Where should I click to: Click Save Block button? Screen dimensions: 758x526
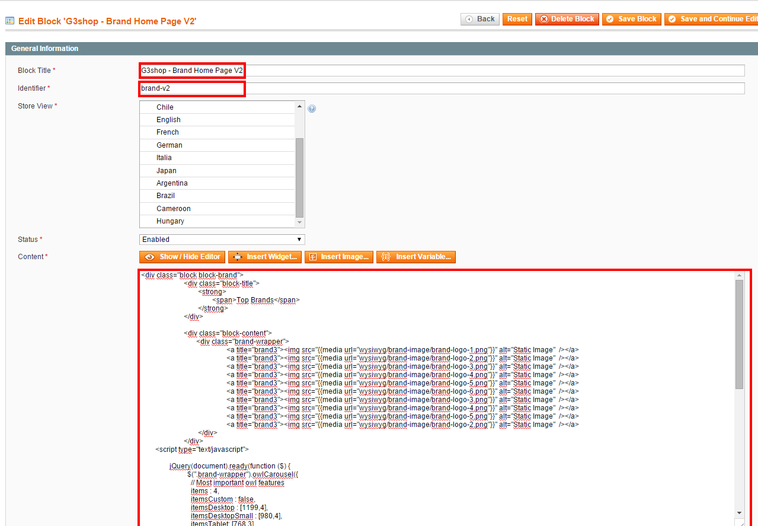point(632,19)
